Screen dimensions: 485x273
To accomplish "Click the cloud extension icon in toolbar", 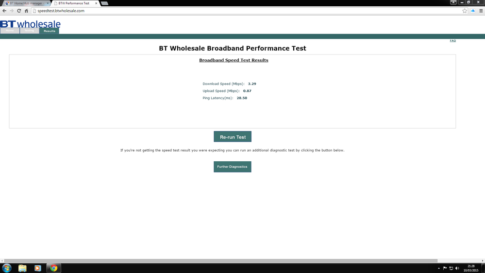I will (473, 11).
